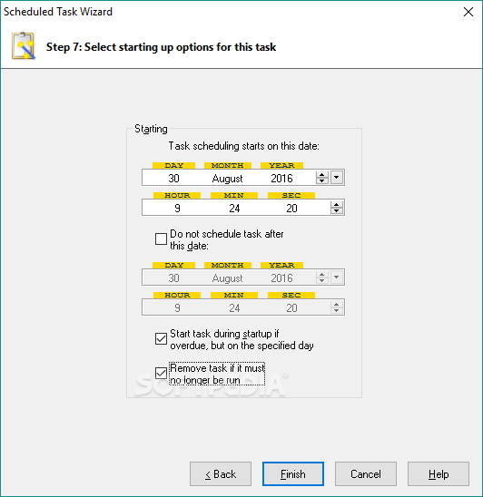Select the start hour value 9
The image size is (483, 497).
(x=177, y=209)
